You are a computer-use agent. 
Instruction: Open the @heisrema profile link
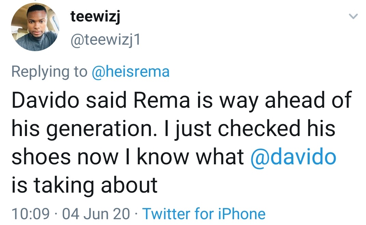131,72
